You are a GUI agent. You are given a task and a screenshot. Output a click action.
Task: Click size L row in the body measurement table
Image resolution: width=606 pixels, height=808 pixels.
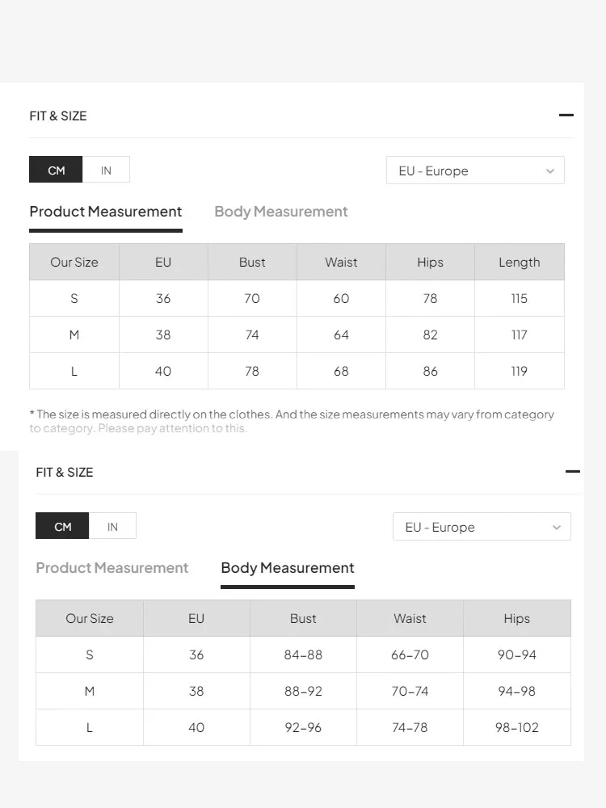pos(303,727)
